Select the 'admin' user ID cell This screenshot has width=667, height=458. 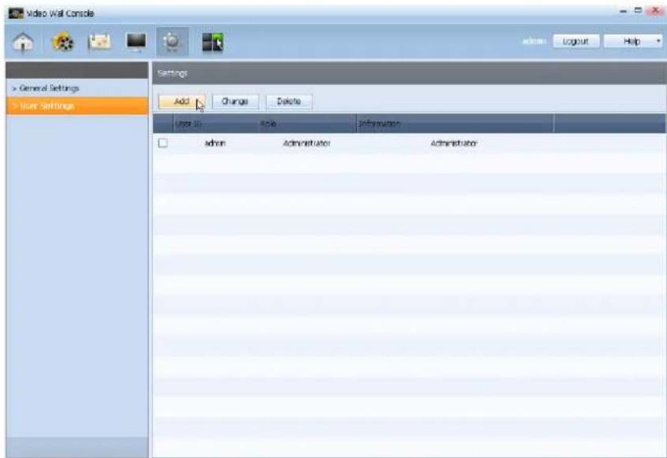(215, 143)
